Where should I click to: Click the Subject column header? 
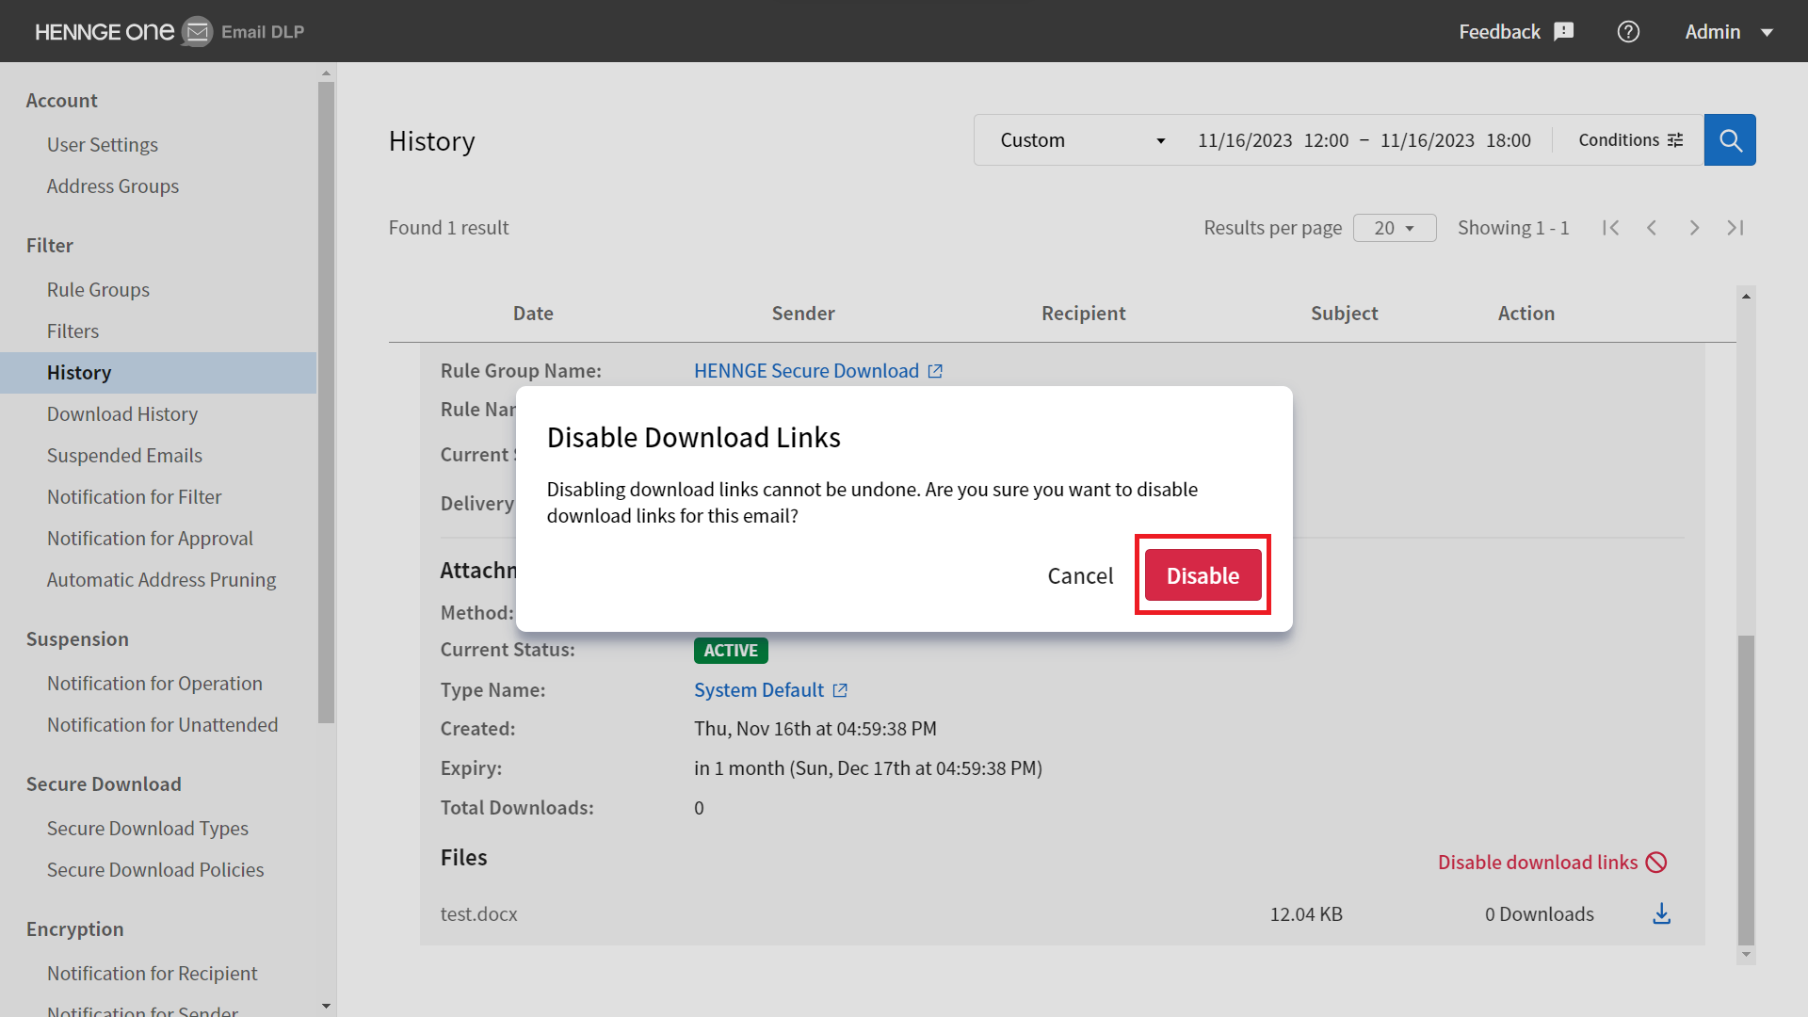pos(1345,314)
